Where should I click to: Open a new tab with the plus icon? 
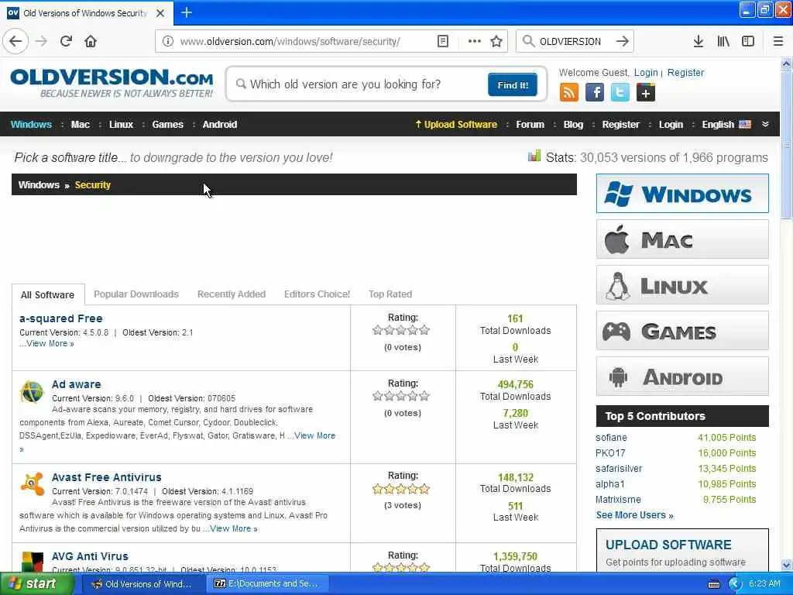coord(187,12)
